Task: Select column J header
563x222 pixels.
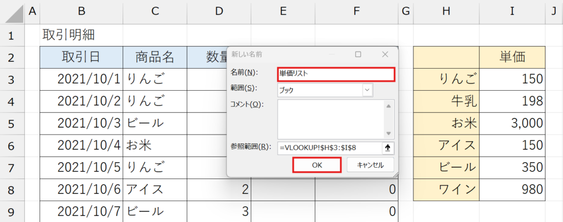Action: pyautogui.click(x=554, y=12)
